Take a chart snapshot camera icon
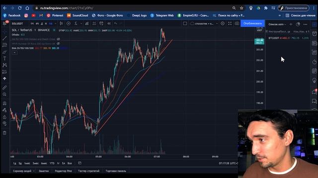 click(x=237, y=24)
